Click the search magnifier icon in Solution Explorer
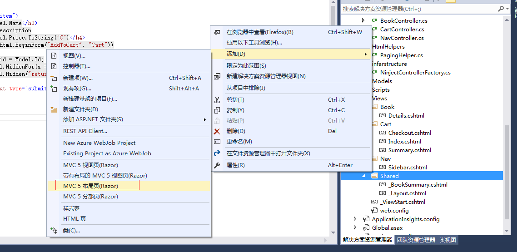The width and height of the screenshot is (517, 252). [501, 9]
